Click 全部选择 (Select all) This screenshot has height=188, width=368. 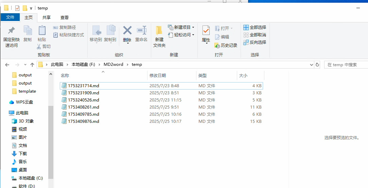click(x=255, y=27)
